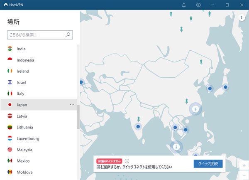Screen dimensions: 249x180
Task: Click the red 保護されていません status badge
Action: pyautogui.click(x=109, y=161)
